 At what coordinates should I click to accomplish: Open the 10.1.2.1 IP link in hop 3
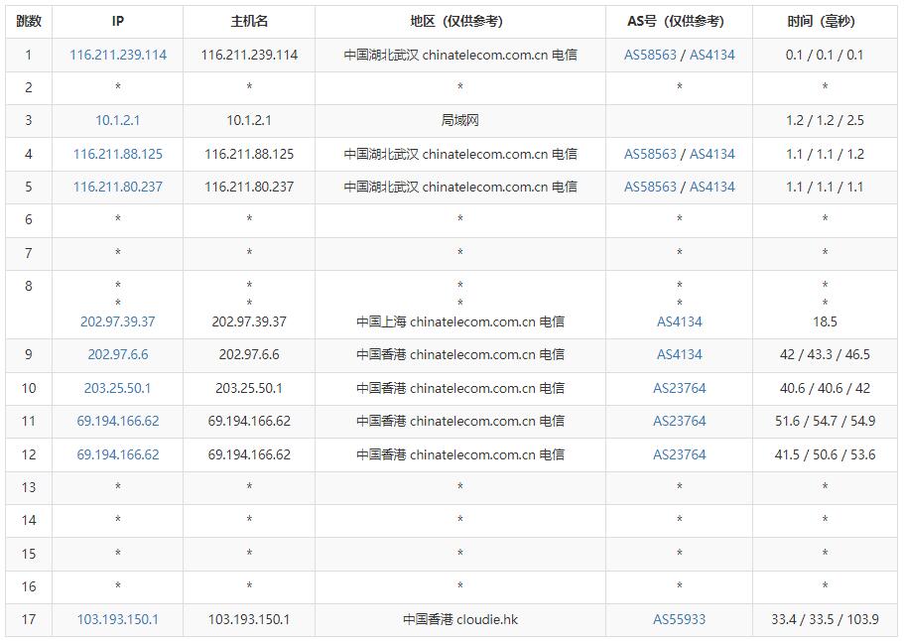[x=118, y=120]
